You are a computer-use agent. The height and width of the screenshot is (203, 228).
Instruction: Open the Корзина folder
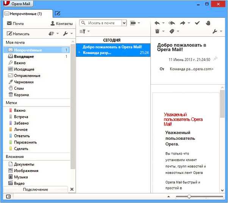coord(19,95)
